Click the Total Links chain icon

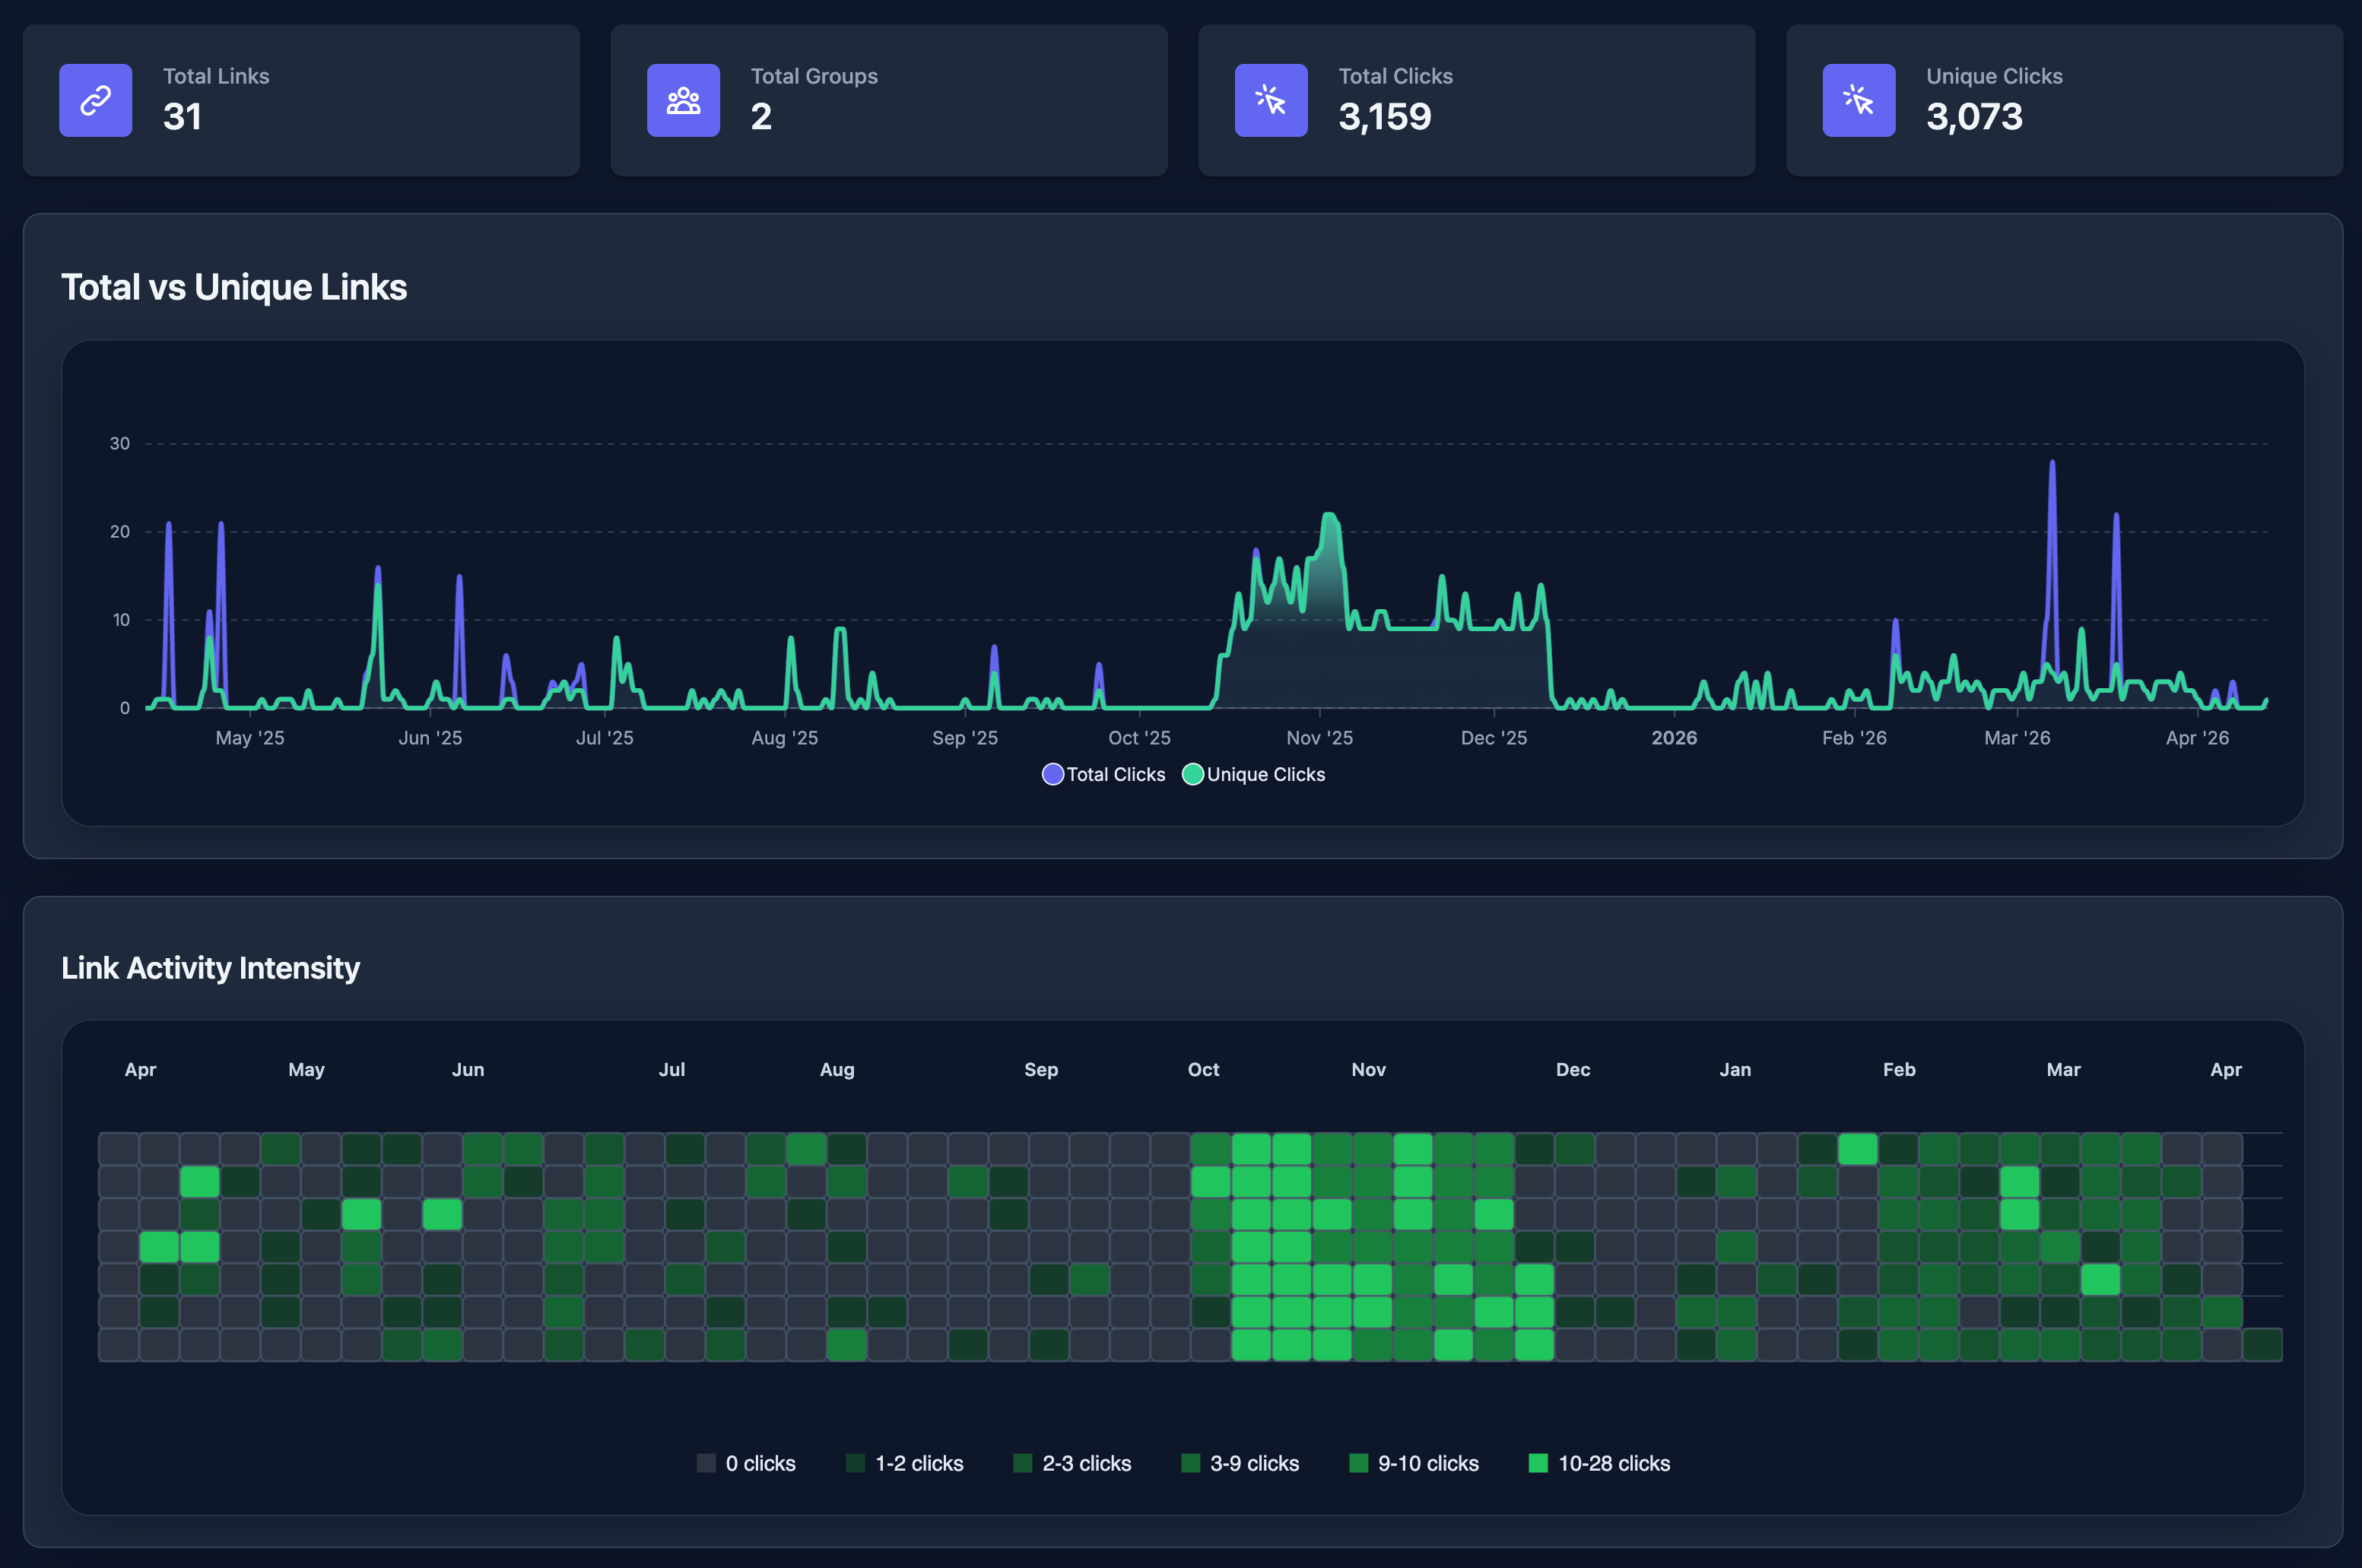click(x=95, y=100)
